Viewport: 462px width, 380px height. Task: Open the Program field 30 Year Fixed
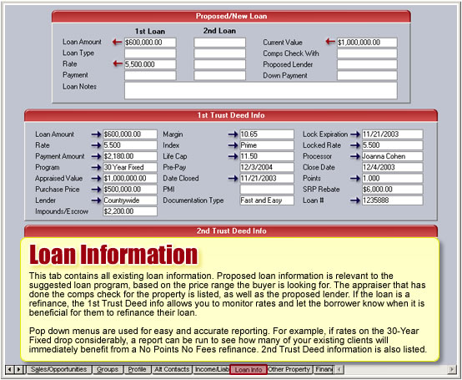pos(130,167)
